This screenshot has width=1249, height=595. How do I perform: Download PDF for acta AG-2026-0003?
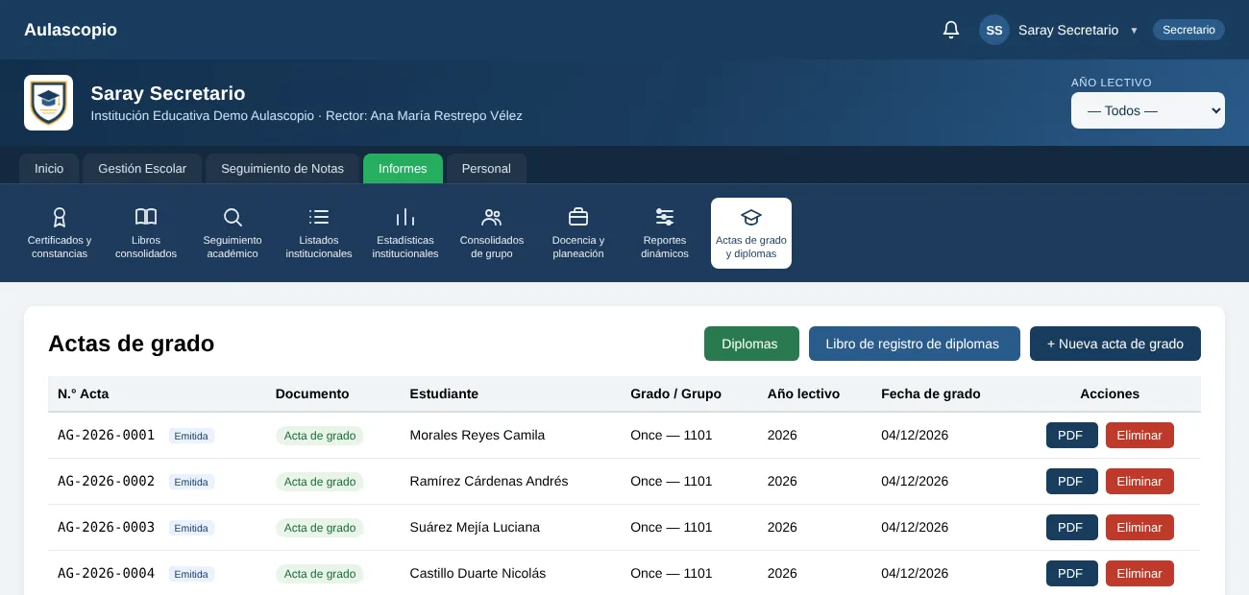pyautogui.click(x=1070, y=527)
